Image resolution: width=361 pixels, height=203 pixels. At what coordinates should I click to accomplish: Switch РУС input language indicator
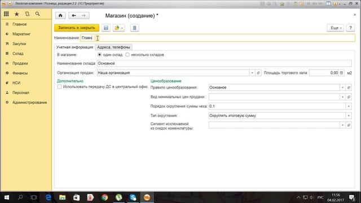[320, 197]
